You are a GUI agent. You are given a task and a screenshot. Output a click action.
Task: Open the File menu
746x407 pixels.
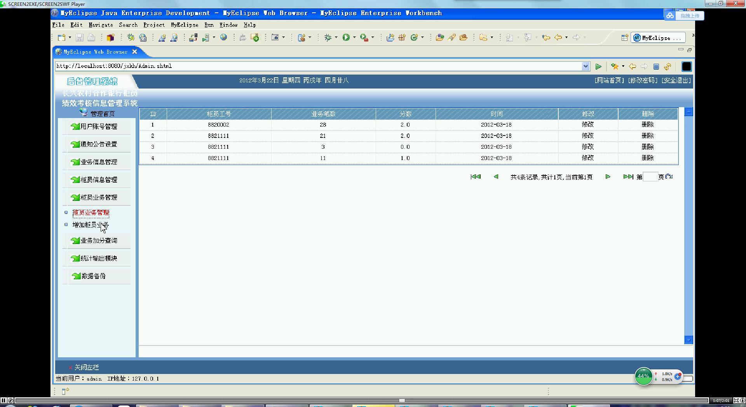58,25
